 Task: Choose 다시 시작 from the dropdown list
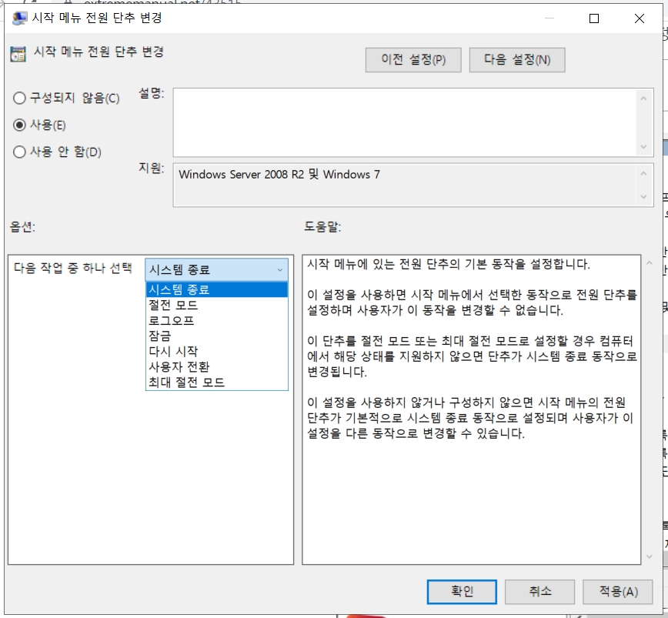tap(217, 351)
